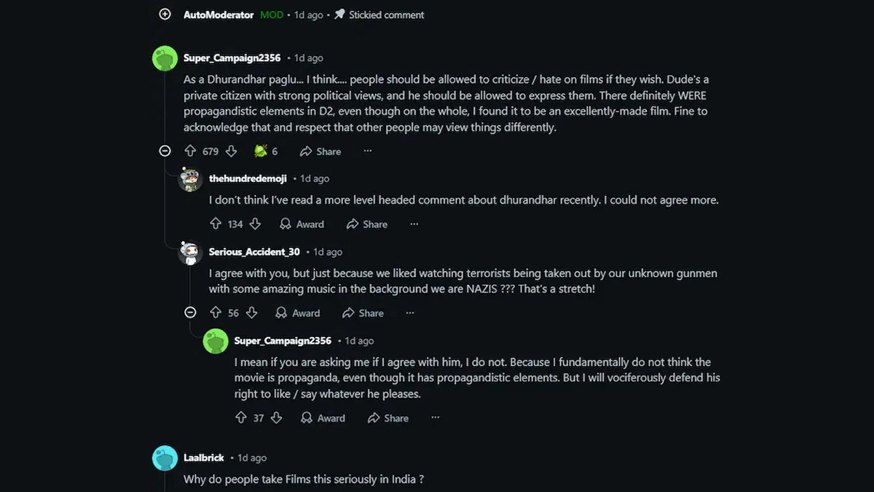Upvote Serious_Accident_30's comment
The height and width of the screenshot is (492, 874).
(x=216, y=313)
